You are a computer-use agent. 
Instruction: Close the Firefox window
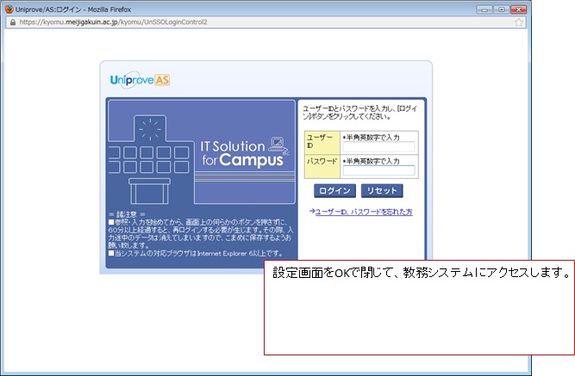pyautogui.click(x=518, y=9)
